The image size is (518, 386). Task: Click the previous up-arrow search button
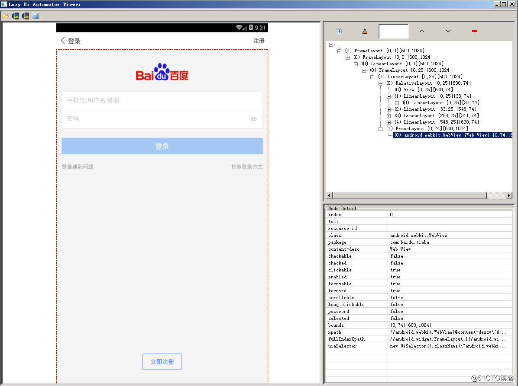421,31
